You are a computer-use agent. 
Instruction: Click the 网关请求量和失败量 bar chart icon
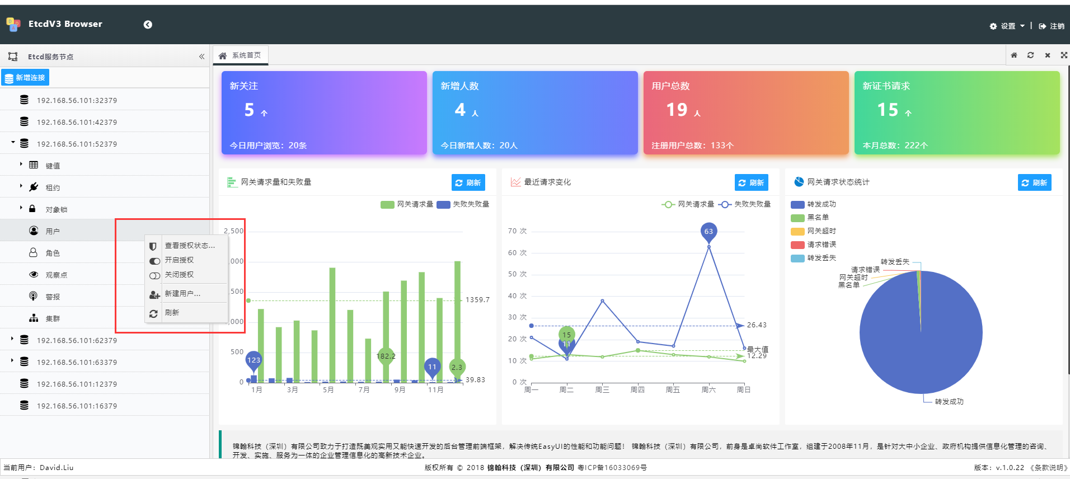[x=232, y=182]
